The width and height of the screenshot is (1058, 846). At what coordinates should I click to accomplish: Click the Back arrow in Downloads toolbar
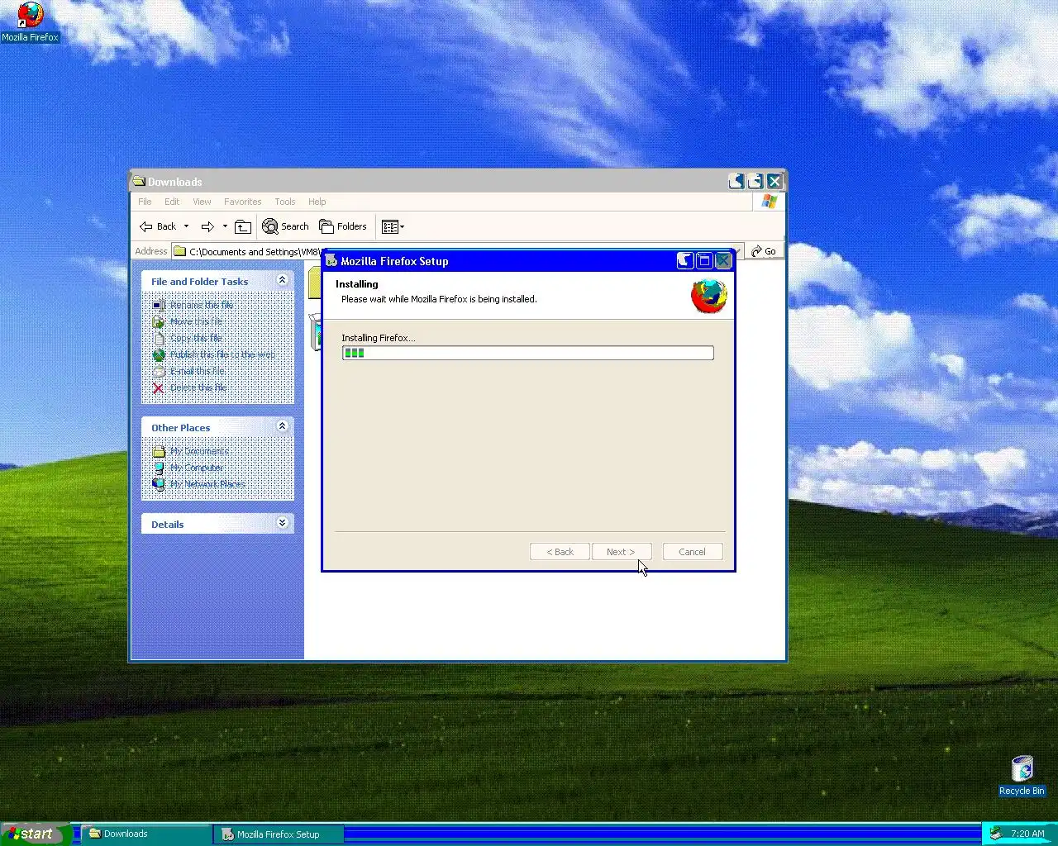coord(158,226)
